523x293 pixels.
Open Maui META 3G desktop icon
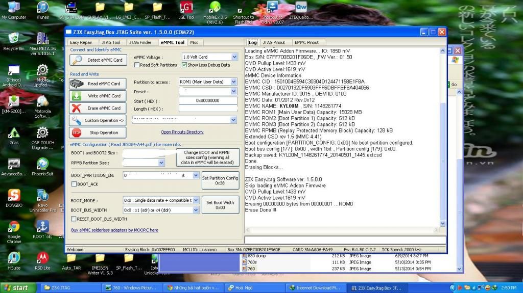(42, 44)
